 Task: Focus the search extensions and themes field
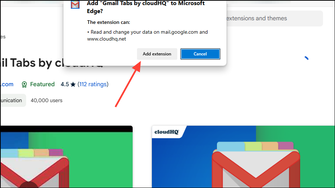[x=274, y=18]
